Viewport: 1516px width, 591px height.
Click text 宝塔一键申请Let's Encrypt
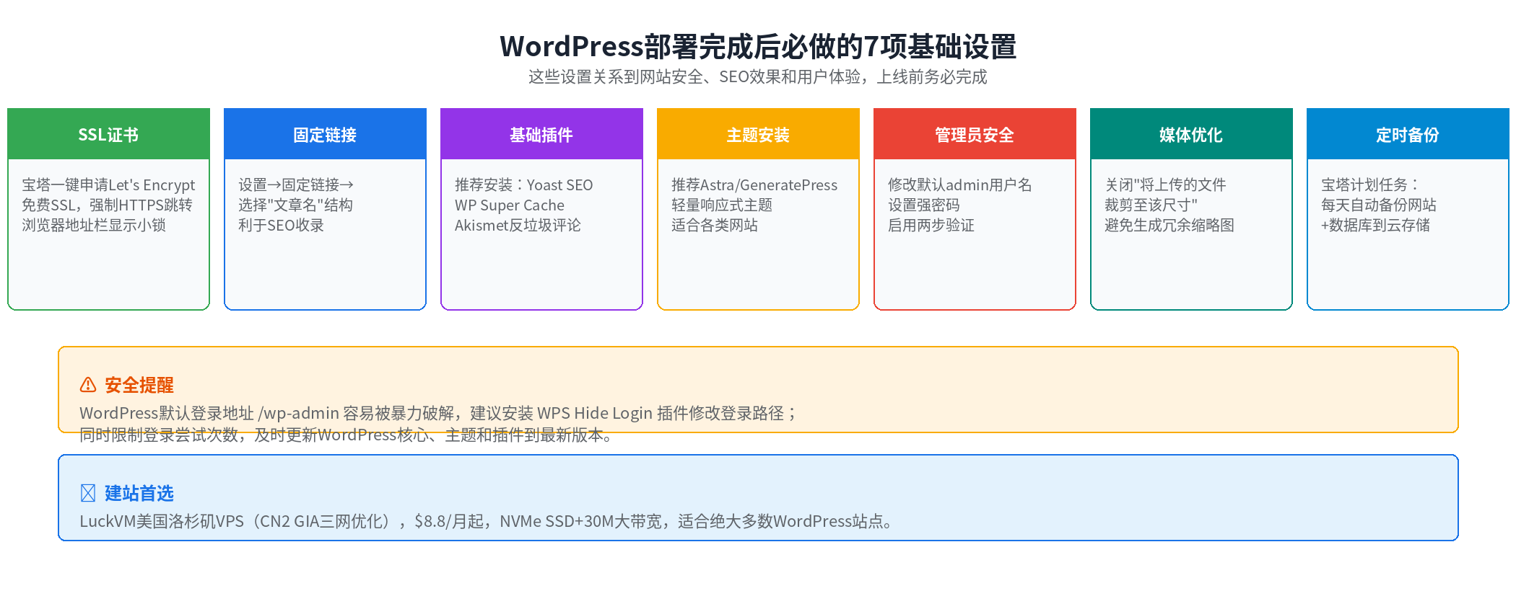pos(108,185)
